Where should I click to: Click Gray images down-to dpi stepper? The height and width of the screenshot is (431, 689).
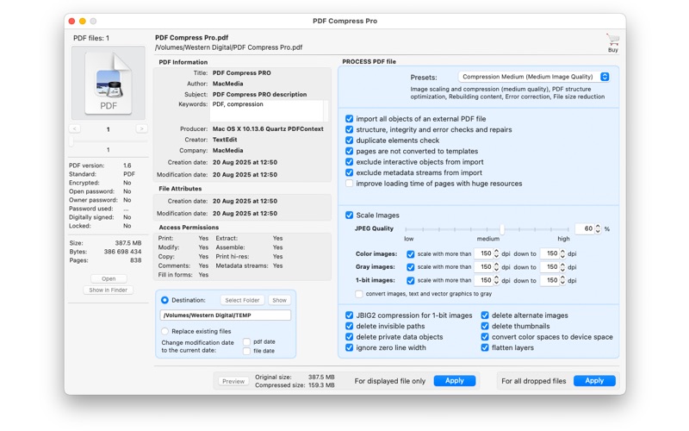pyautogui.click(x=562, y=267)
